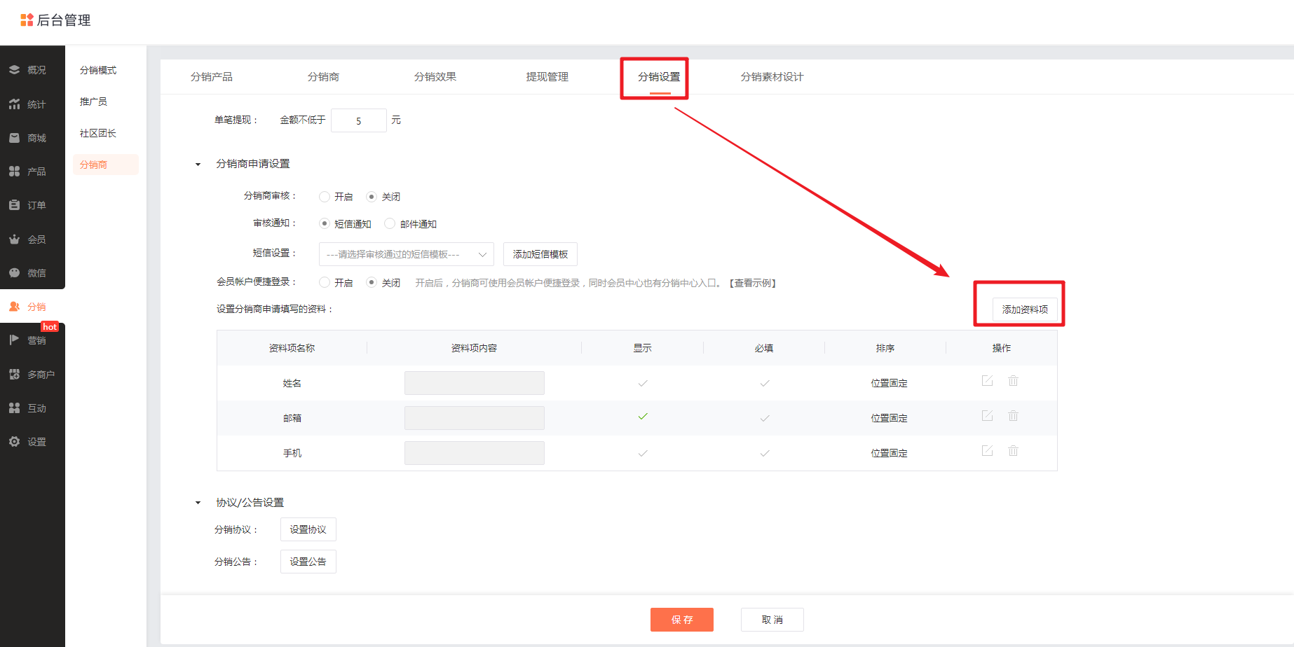Viewport: 1294px width, 647px height.
Task: Click the 设置公告 button
Action: tap(308, 562)
